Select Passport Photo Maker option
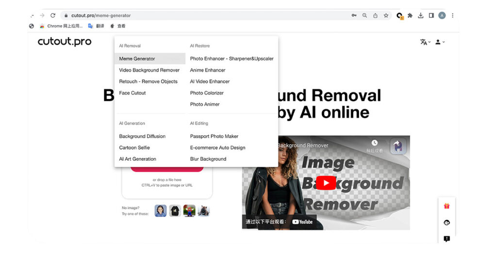Screen dimensions: 497x260 point(214,136)
